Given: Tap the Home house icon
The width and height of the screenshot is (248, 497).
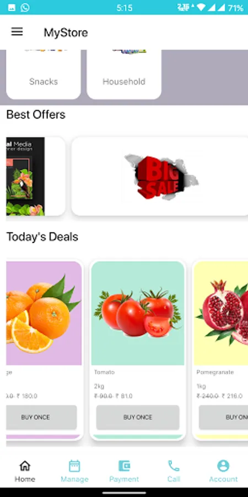Looking at the screenshot, I should tap(25, 466).
